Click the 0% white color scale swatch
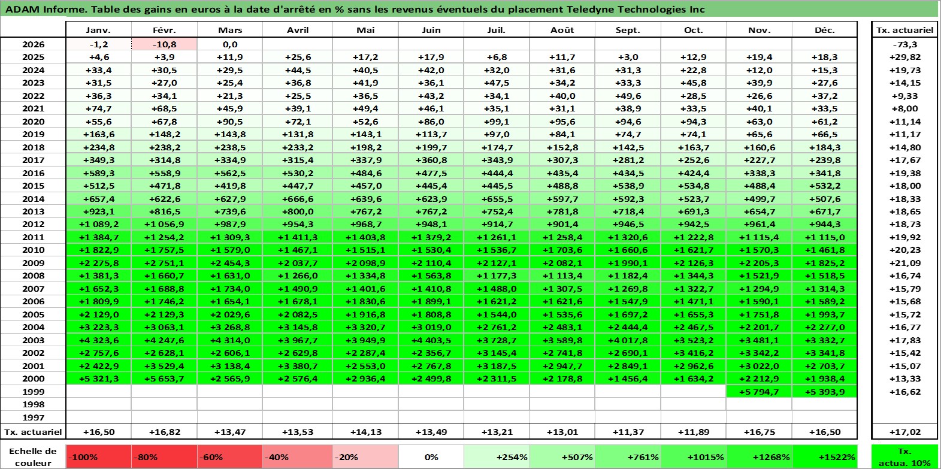This screenshot has height=469, width=941. pyautogui.click(x=431, y=456)
